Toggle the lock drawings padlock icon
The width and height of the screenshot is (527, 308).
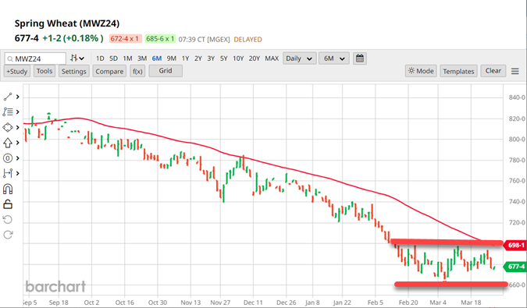8,204
